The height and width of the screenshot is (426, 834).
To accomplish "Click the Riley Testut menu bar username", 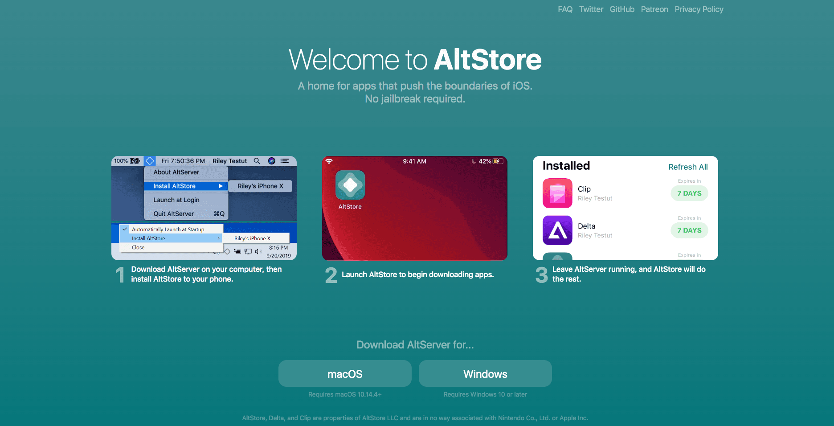I will 229,161.
